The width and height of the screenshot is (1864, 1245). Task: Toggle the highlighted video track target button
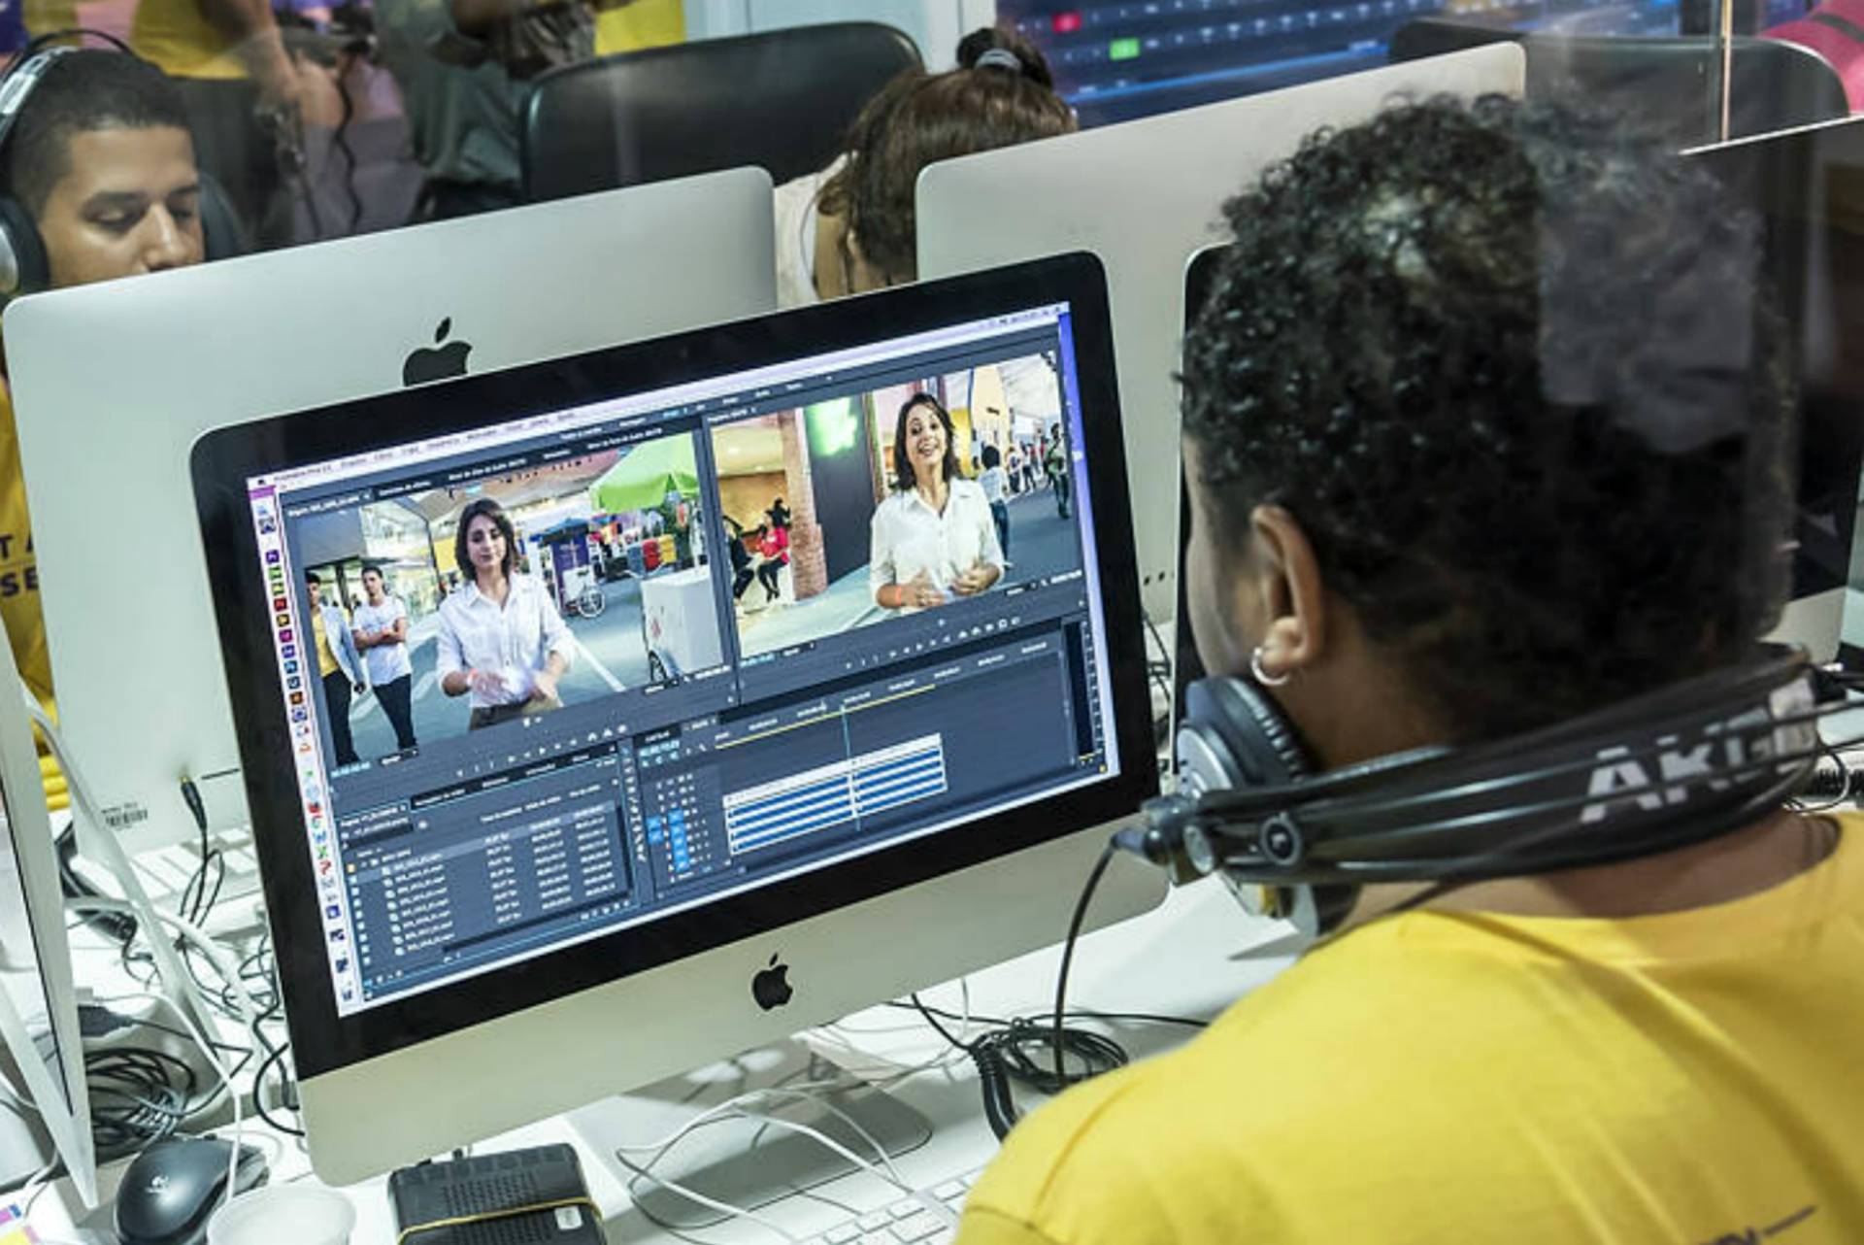(x=676, y=816)
